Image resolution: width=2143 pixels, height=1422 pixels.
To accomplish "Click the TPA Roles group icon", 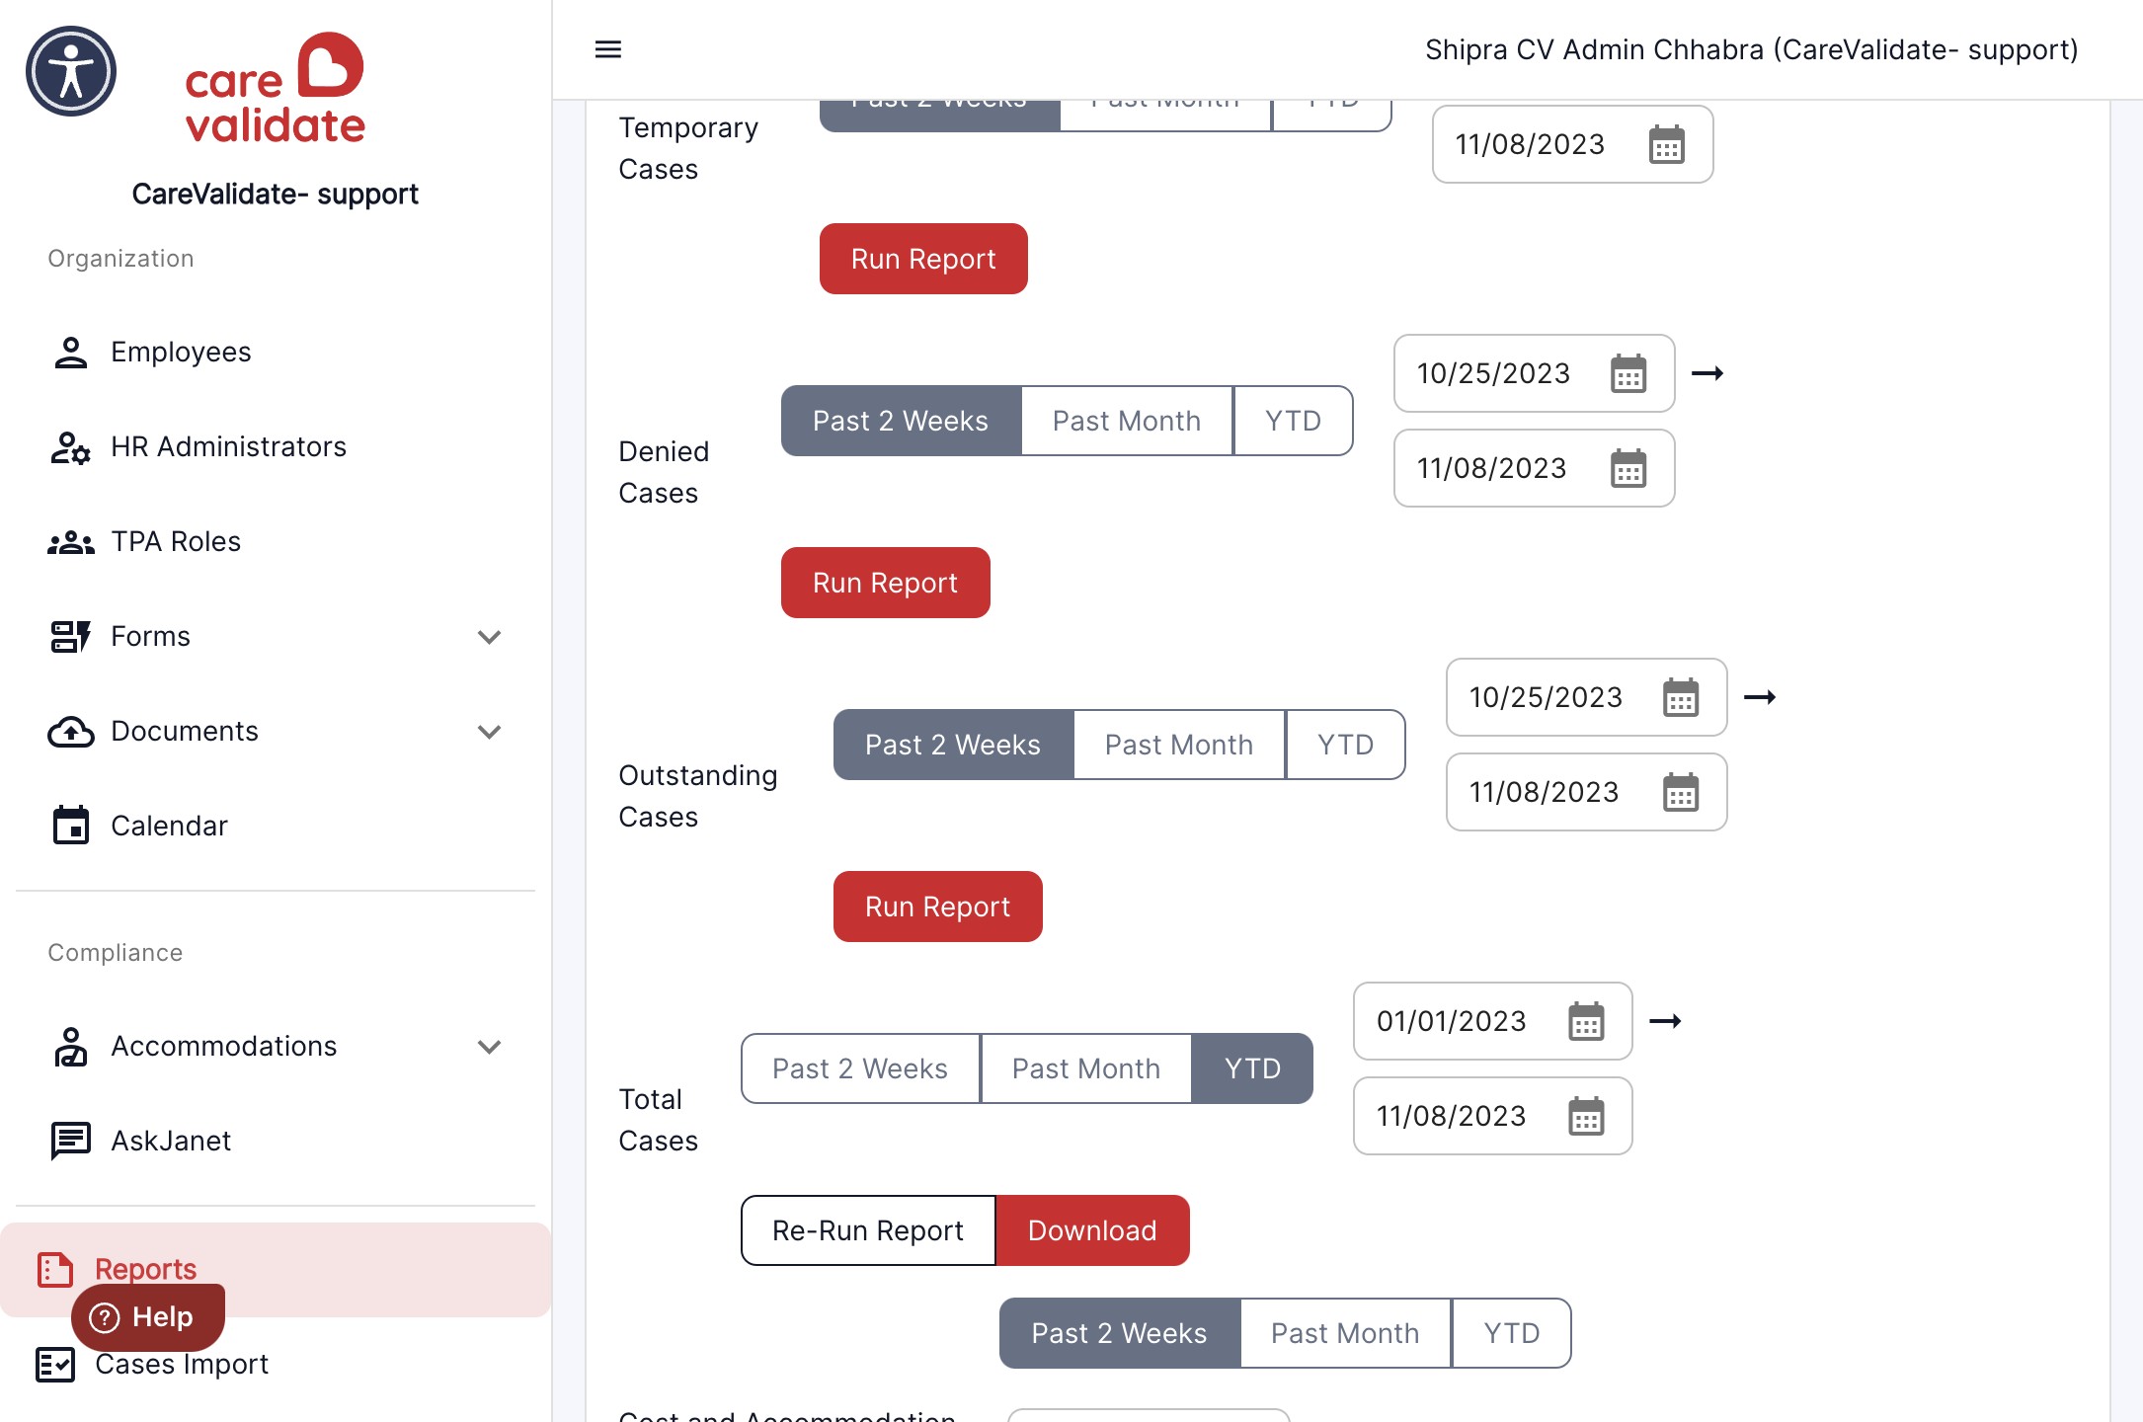I will [71, 542].
